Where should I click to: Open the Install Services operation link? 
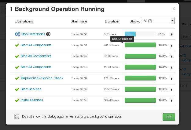(x=32, y=100)
